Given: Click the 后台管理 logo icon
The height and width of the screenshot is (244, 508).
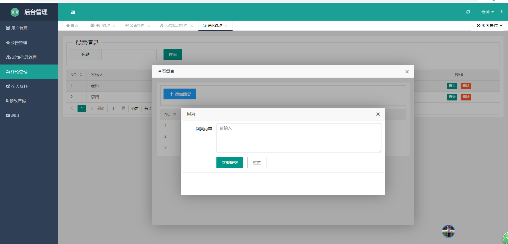Looking at the screenshot, I should (15, 12).
